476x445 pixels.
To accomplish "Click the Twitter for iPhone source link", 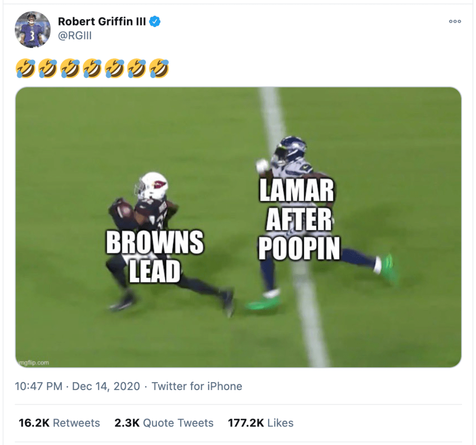I will tap(197, 386).
